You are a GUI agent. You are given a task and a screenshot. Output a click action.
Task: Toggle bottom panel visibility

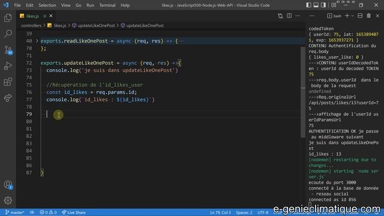coord(316,5)
